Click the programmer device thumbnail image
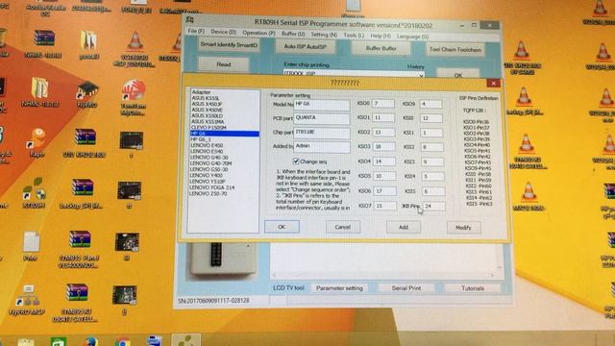Image resolution: width=615 pixels, height=346 pixels. [x=222, y=259]
